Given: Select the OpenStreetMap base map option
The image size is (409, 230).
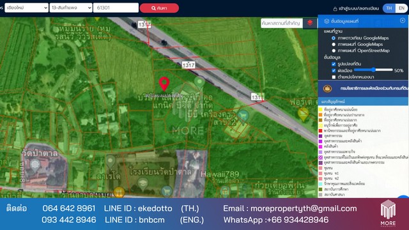Looking at the screenshot, I should click(x=334, y=50).
